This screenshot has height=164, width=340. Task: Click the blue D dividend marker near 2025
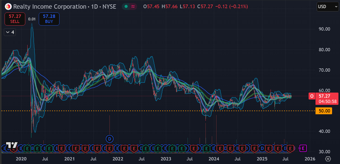(x=262, y=148)
